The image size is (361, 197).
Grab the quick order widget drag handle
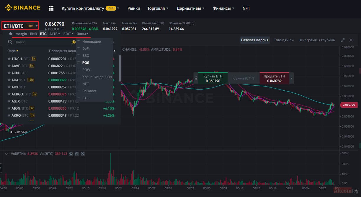point(195,78)
